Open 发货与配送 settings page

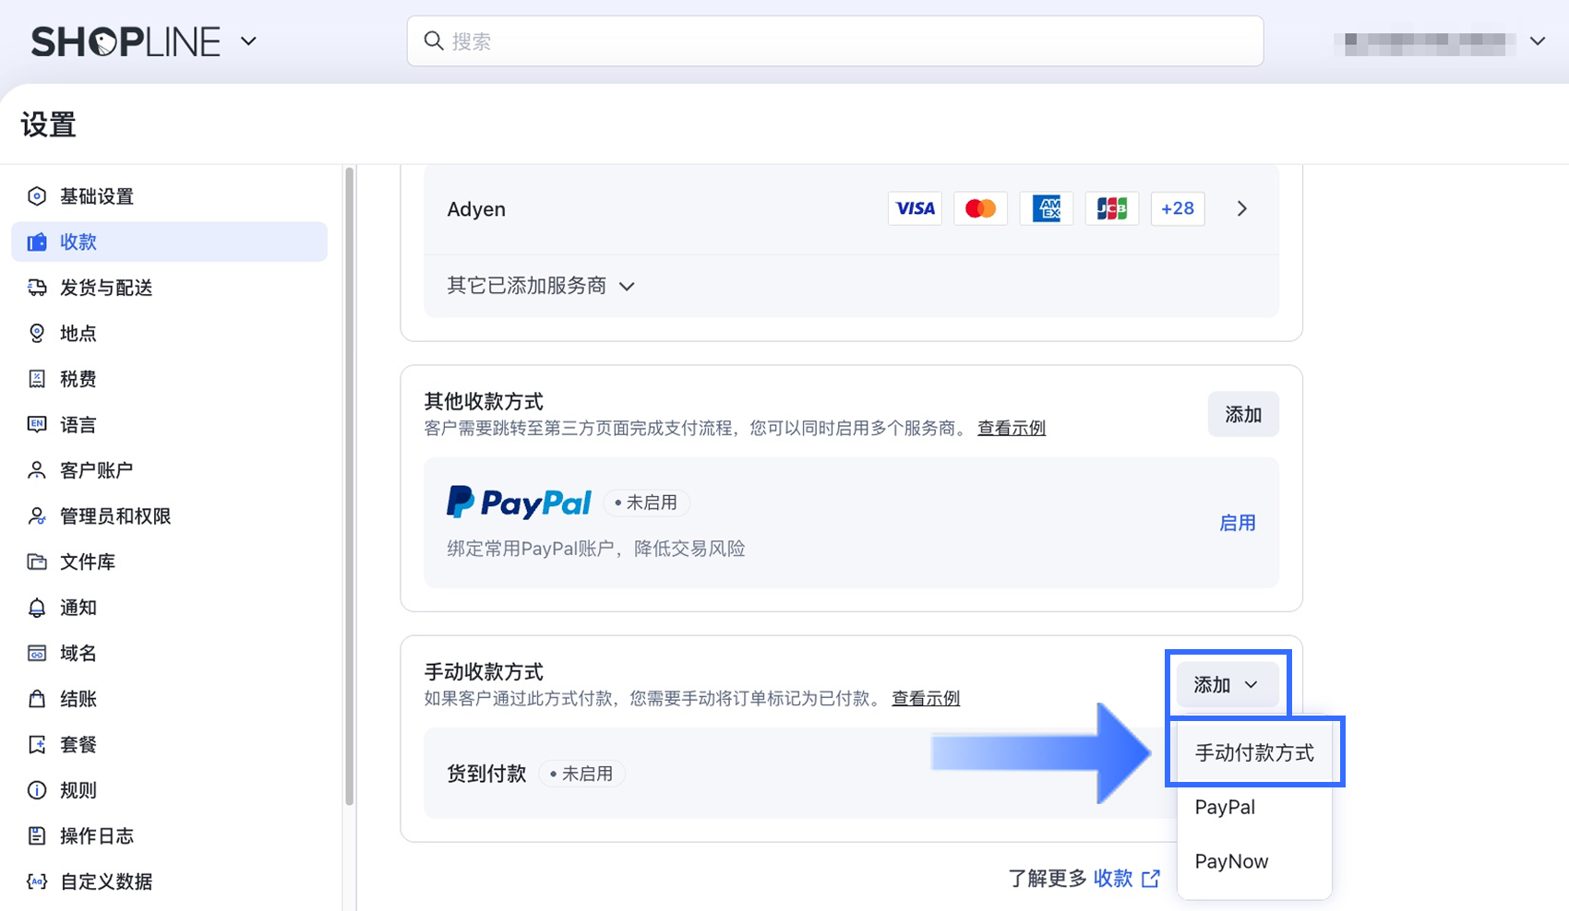(170, 288)
